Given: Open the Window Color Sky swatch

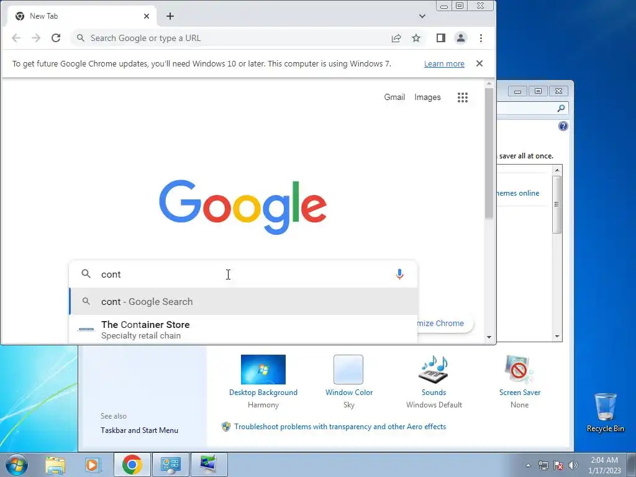Looking at the screenshot, I should 348,370.
